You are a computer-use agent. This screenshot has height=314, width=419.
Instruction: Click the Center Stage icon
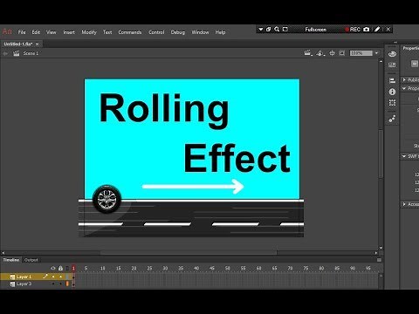coord(332,53)
